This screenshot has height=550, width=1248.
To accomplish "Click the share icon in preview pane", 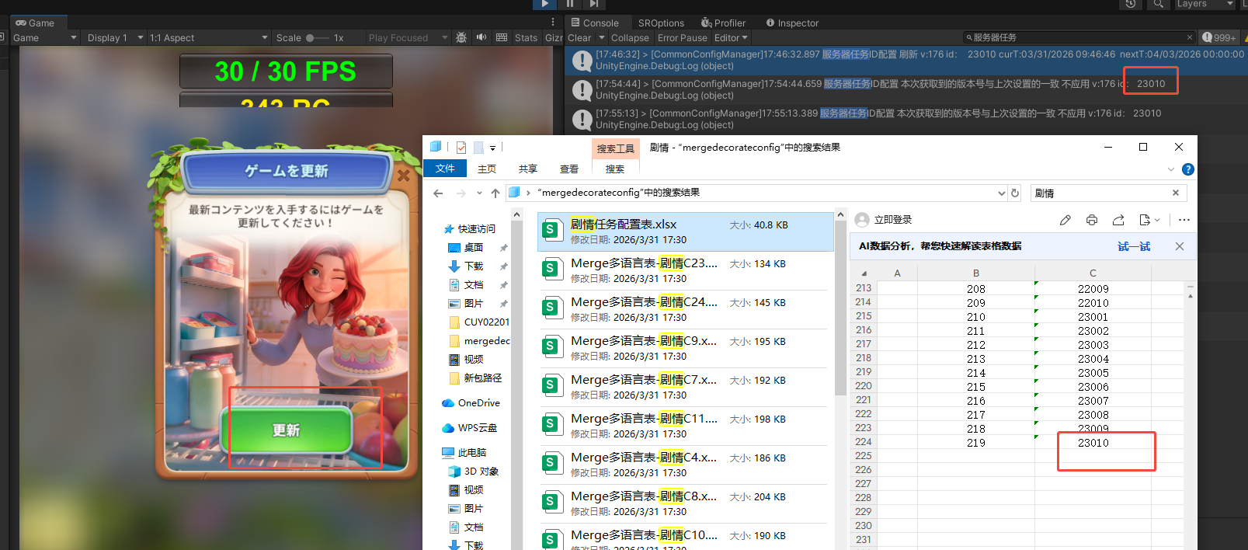I will pyautogui.click(x=1118, y=220).
